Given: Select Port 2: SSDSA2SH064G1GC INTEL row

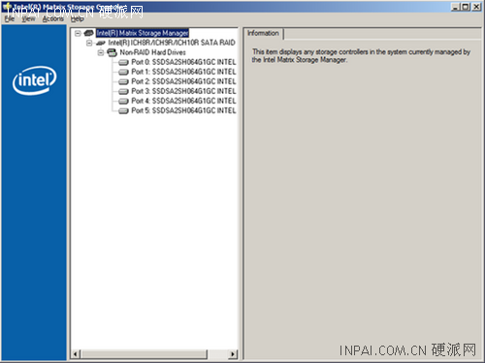Looking at the screenshot, I should [183, 81].
